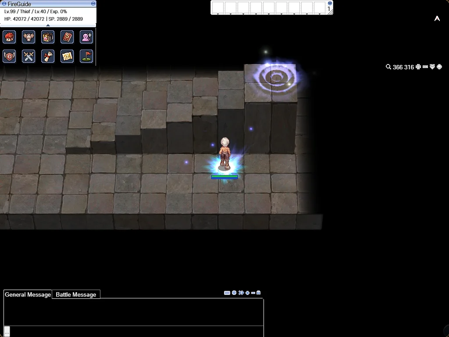Open the inventory chest icon

coord(48,37)
